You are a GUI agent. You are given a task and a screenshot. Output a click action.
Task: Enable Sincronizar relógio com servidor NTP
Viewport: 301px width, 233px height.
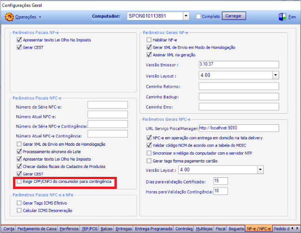[x=149, y=153]
